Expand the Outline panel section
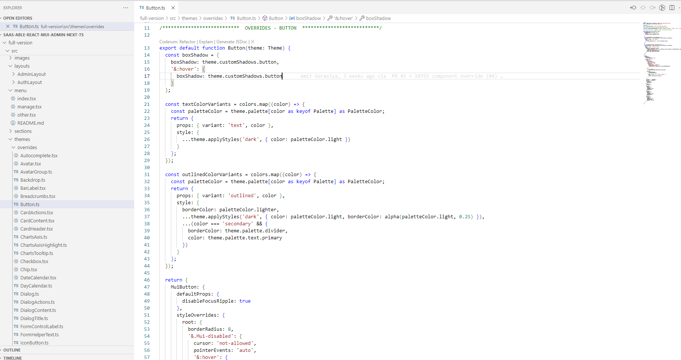 tap(12, 350)
